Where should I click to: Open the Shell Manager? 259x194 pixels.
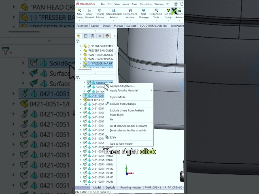point(144,14)
